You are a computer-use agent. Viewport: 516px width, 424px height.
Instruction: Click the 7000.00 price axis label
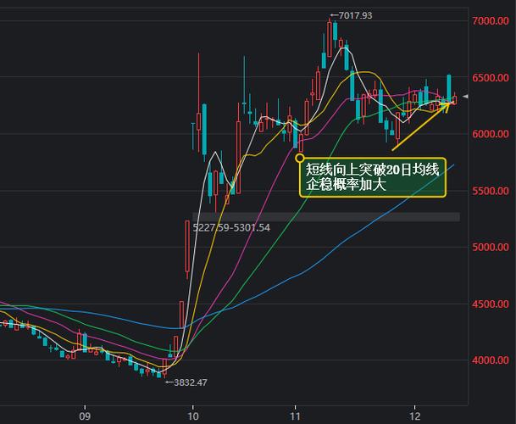(x=491, y=20)
